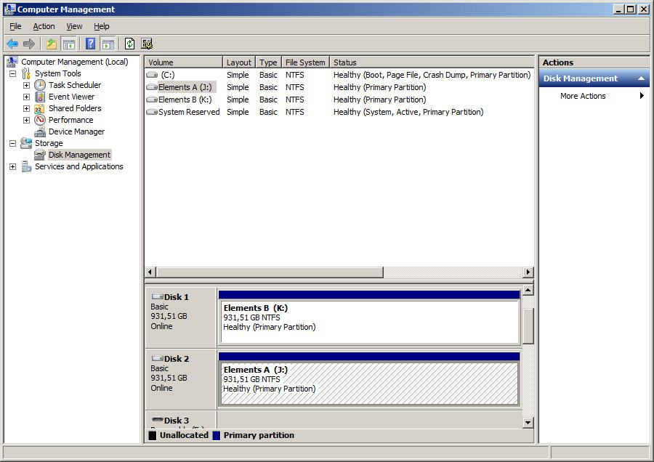
Task: Click the disk view vertical scrollbar thumb
Action: pos(528,326)
